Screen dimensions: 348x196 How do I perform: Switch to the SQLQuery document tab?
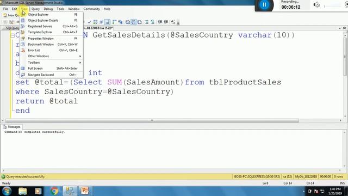pyautogui.click(x=11, y=28)
